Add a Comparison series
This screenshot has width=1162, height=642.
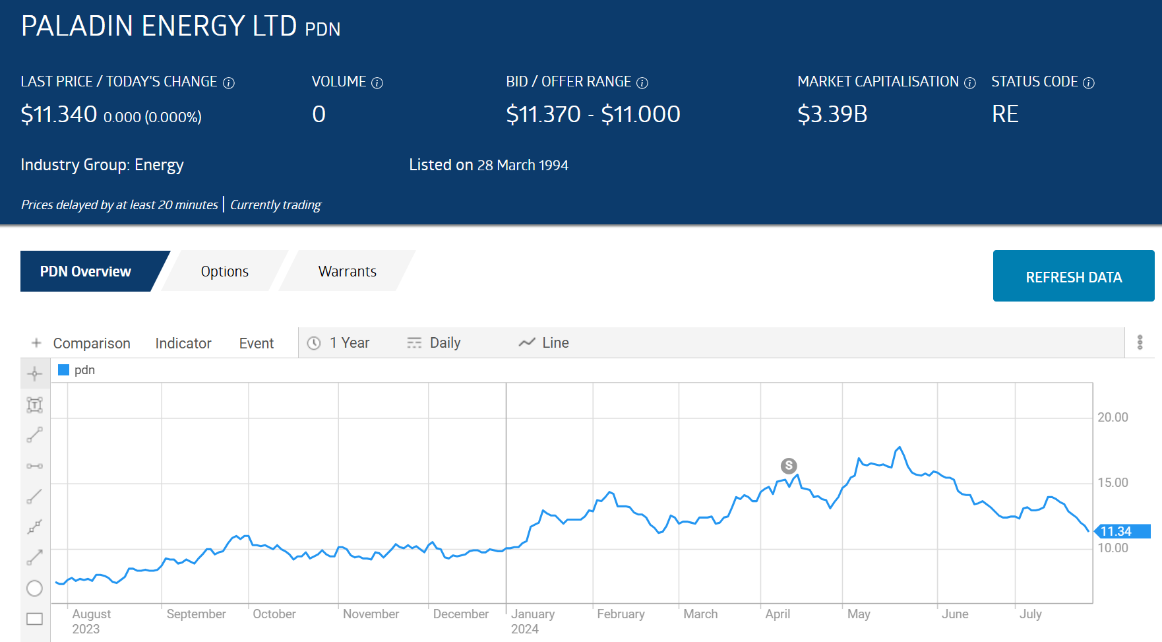92,343
